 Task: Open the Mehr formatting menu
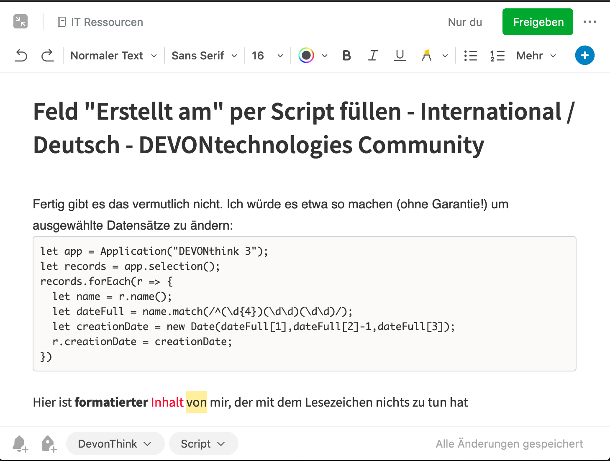536,56
